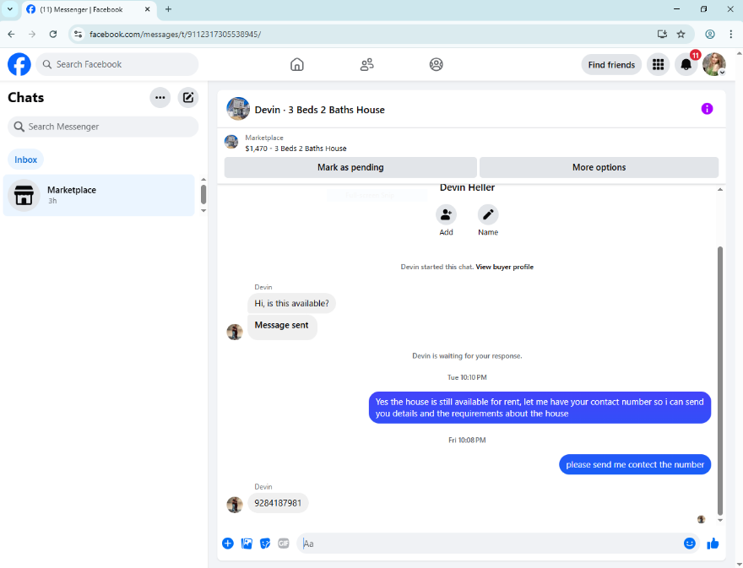743x568 pixels.
Task: Open conversation information purple icon
Action: point(707,109)
